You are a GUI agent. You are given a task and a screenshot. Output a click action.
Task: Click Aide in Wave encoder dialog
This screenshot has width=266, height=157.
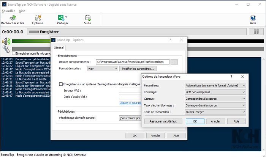(236, 121)
